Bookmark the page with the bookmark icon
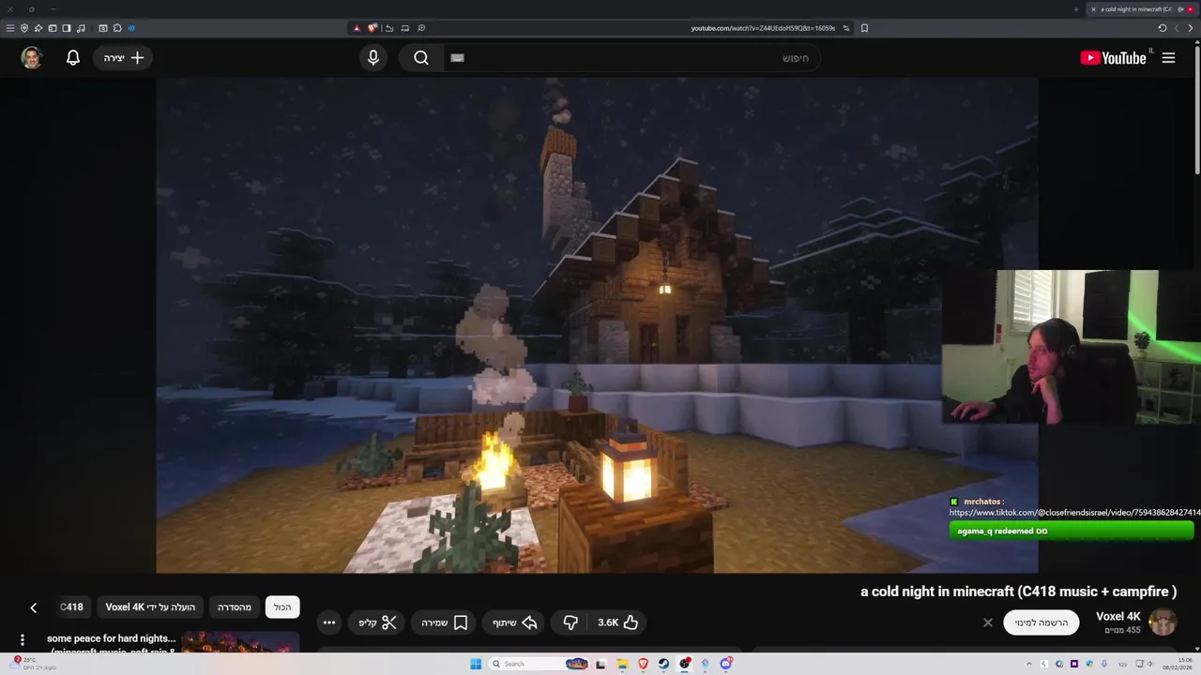 (864, 28)
